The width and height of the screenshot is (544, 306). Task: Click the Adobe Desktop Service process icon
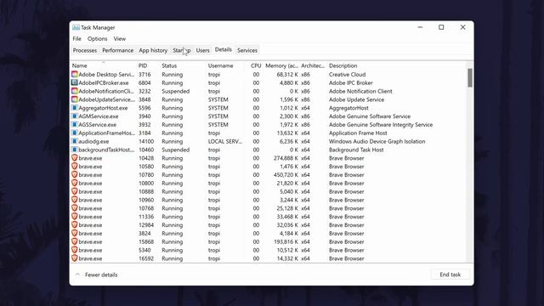coord(74,74)
